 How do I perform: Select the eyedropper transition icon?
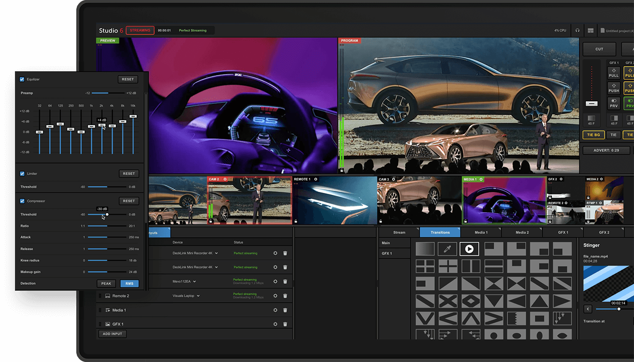click(447, 249)
